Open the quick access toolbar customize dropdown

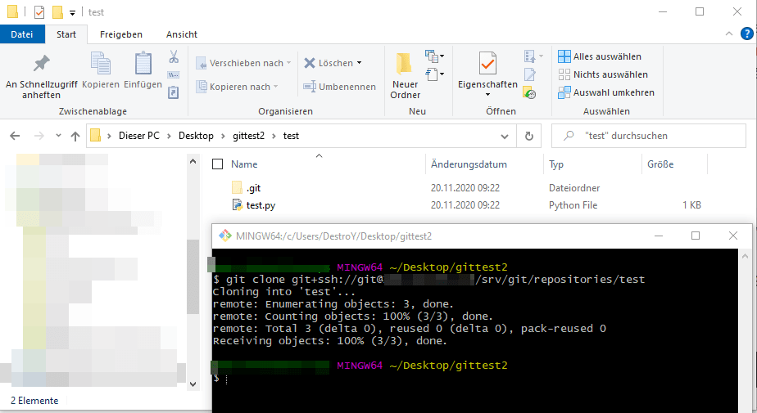[x=72, y=12]
